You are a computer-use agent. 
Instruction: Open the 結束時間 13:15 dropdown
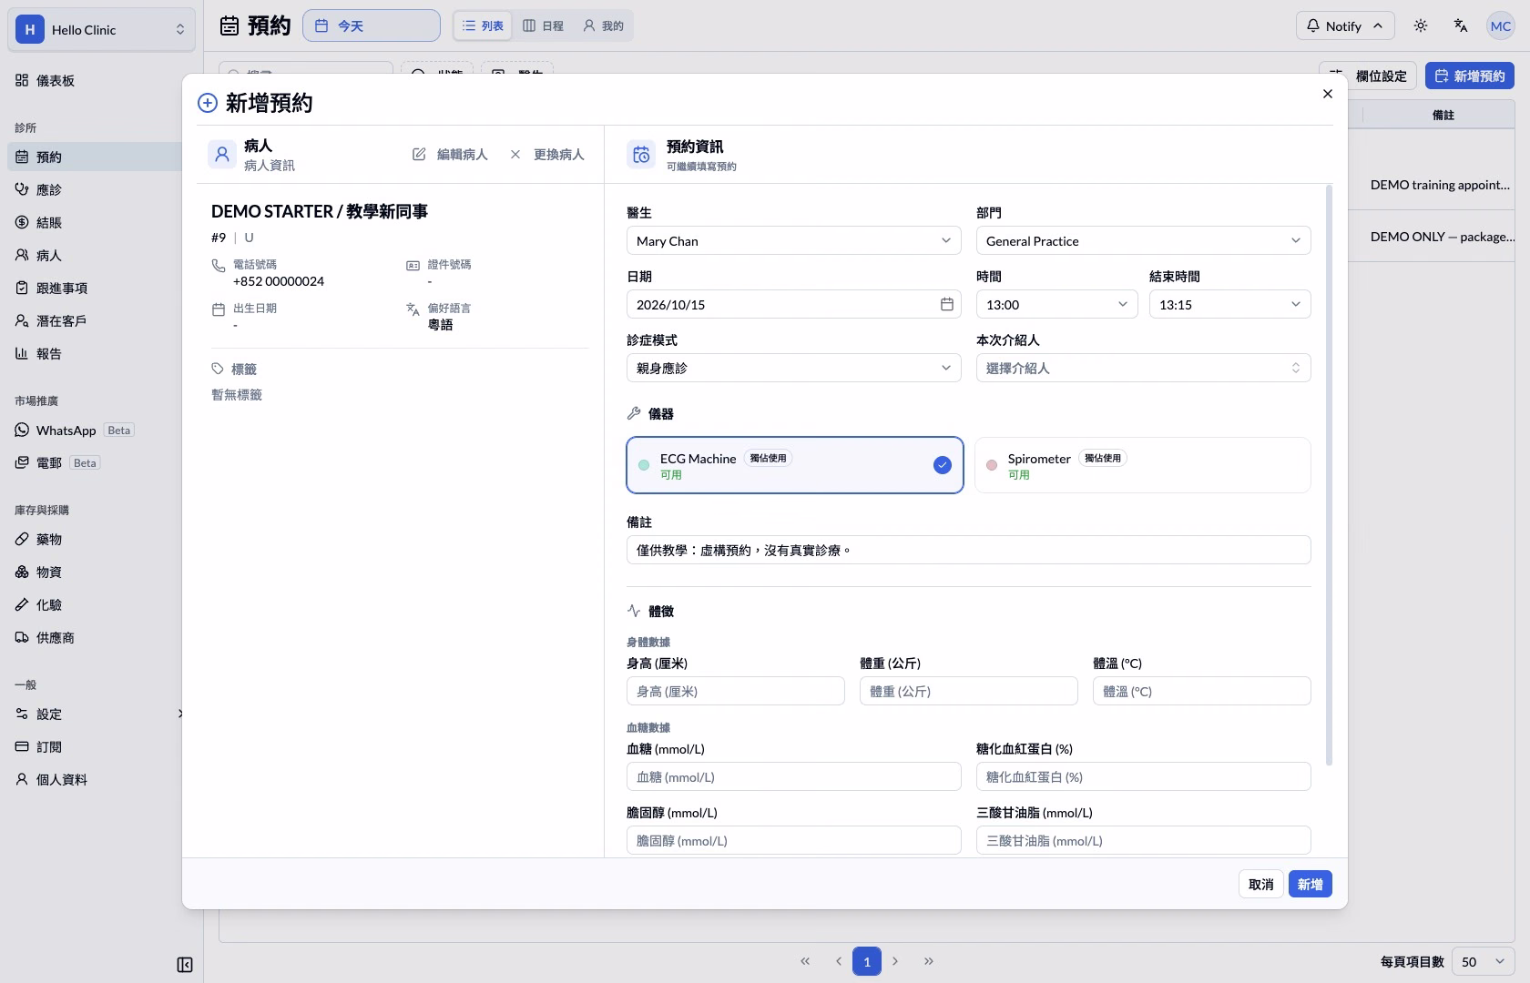[x=1229, y=304]
